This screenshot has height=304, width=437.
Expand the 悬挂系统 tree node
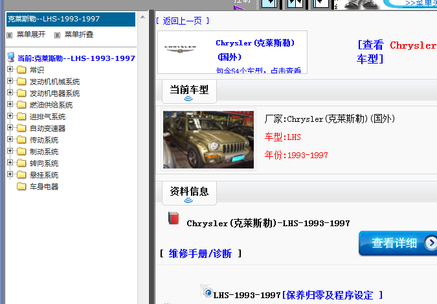[x=10, y=174]
